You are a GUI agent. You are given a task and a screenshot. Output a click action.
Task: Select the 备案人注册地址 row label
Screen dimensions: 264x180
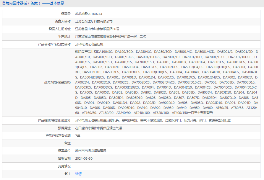60,29
